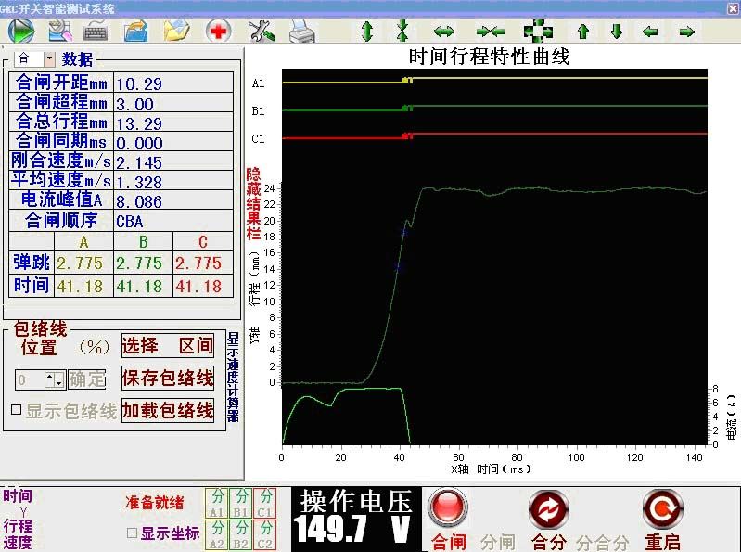The height and width of the screenshot is (552, 741).
Task: Open the edit settings pencil icon
Action: (x=60, y=32)
